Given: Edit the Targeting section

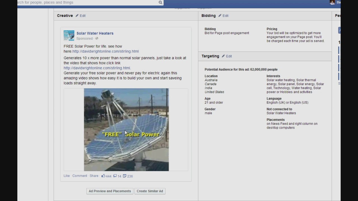Looking at the screenshot, I should click(229, 56).
